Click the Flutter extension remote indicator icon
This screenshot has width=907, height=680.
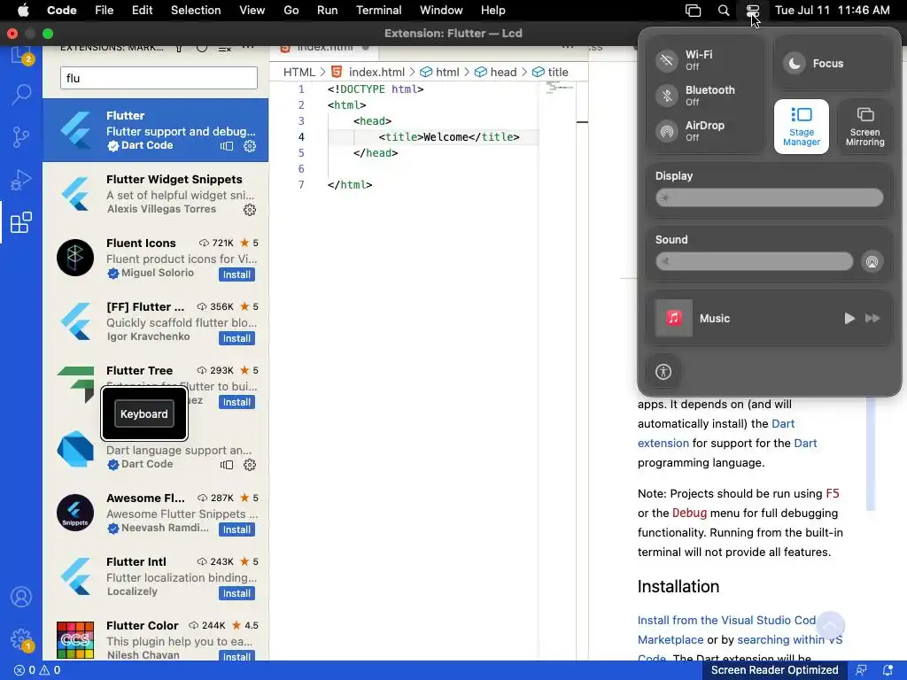pos(227,146)
